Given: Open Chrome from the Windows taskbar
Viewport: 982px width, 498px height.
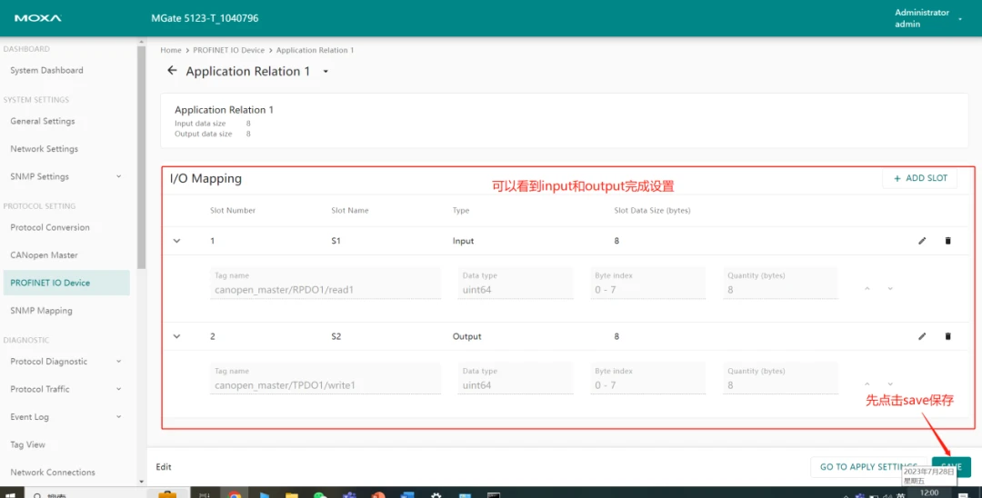Looking at the screenshot, I should pos(235,493).
